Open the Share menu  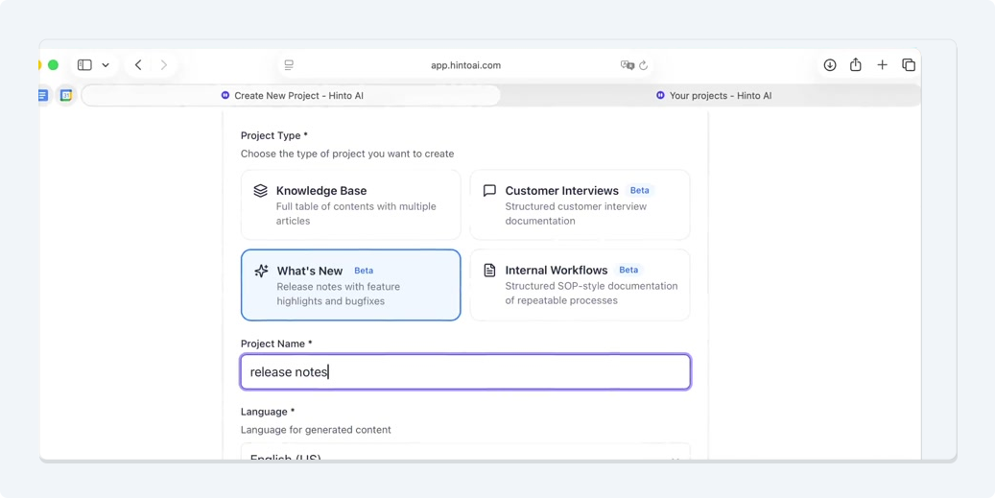(x=856, y=65)
